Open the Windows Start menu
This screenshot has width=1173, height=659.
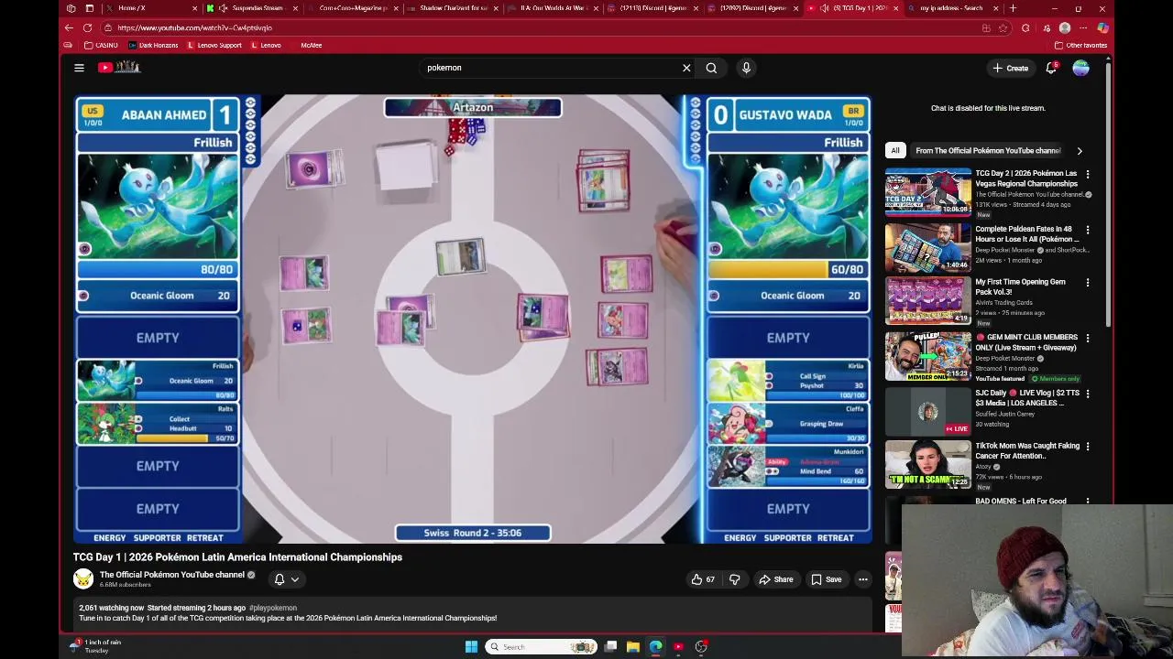tap(471, 647)
